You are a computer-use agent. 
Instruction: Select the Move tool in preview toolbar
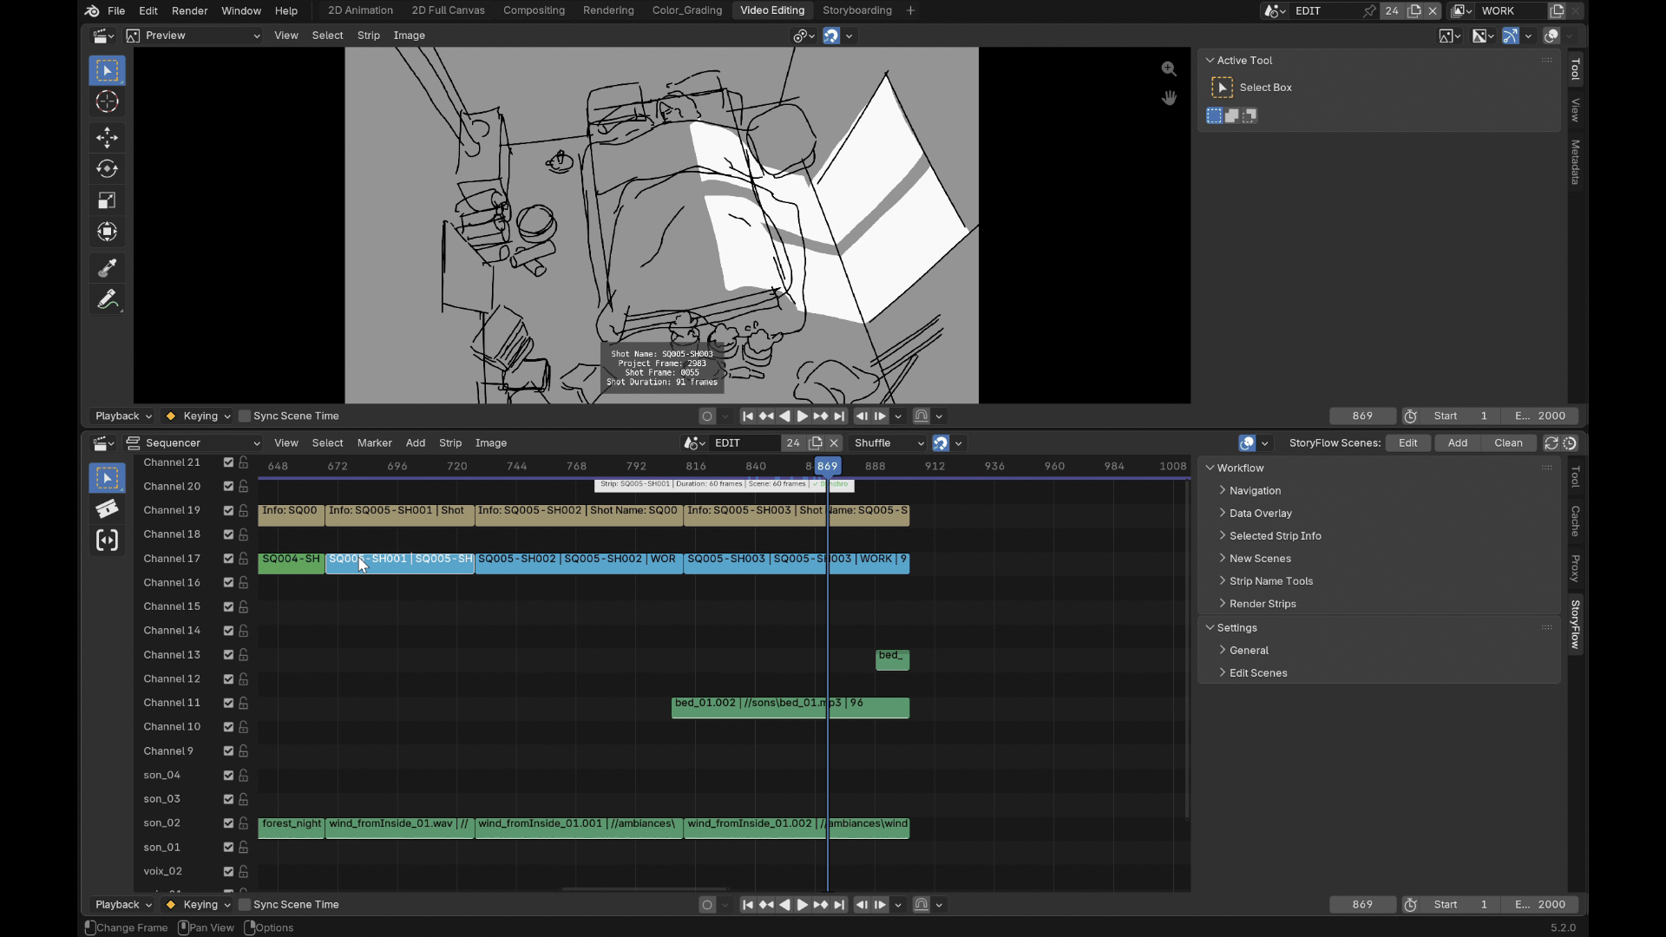pyautogui.click(x=107, y=137)
